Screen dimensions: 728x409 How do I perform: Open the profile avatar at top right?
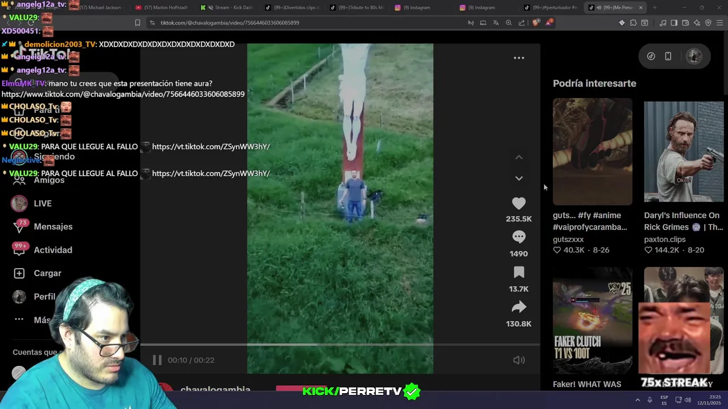point(693,56)
